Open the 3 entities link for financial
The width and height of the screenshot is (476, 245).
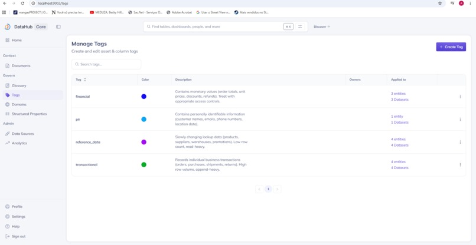point(398,94)
